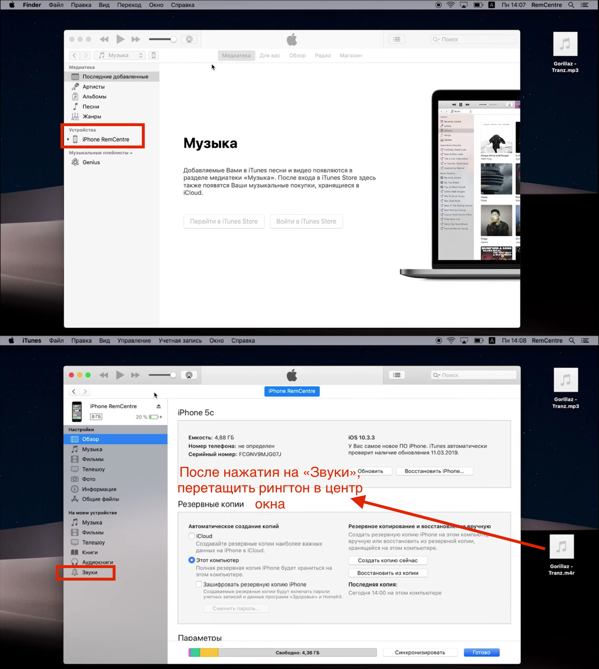
Task: Select Последние добавленные in the sidebar
Action: [x=112, y=77]
